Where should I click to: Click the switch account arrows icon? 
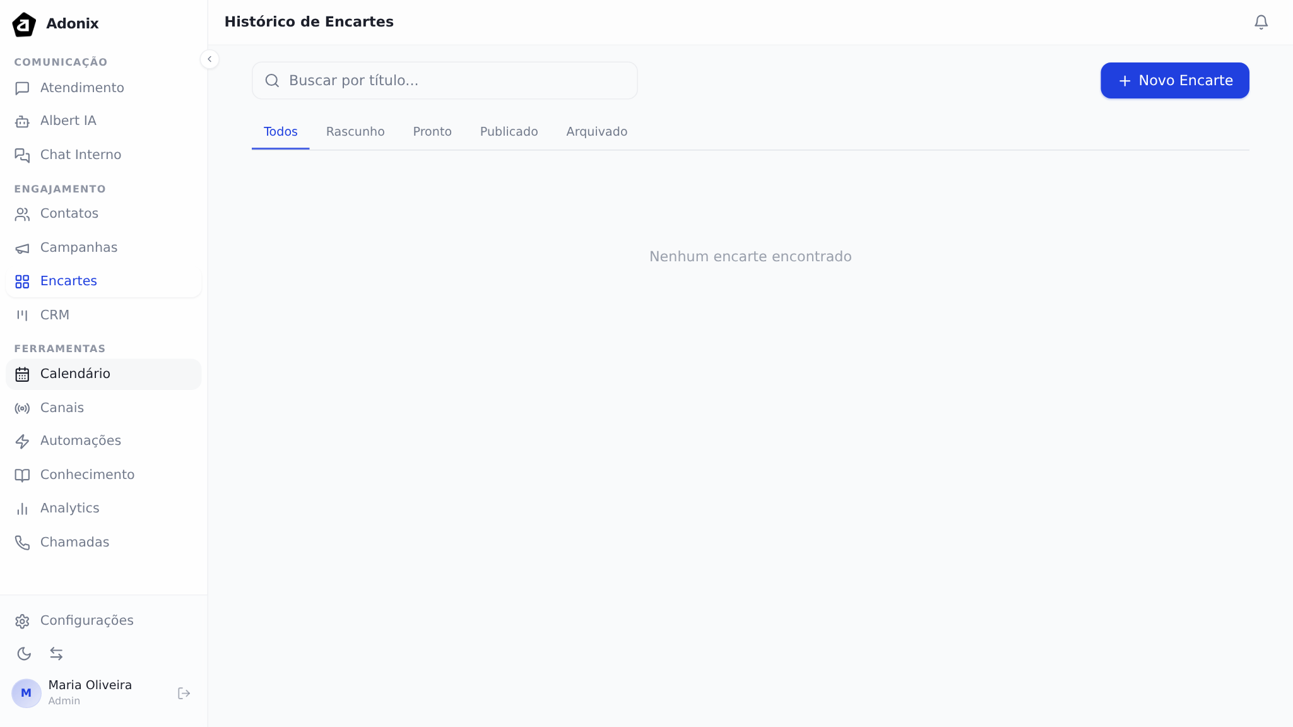tap(56, 654)
